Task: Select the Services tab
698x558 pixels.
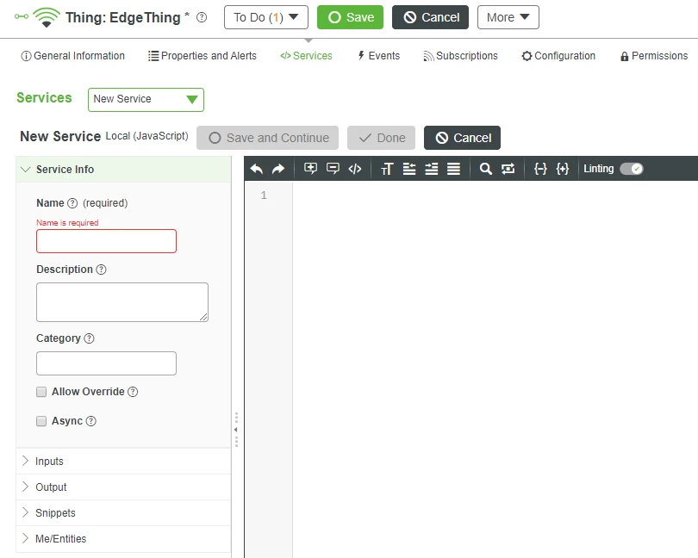Action: click(306, 56)
